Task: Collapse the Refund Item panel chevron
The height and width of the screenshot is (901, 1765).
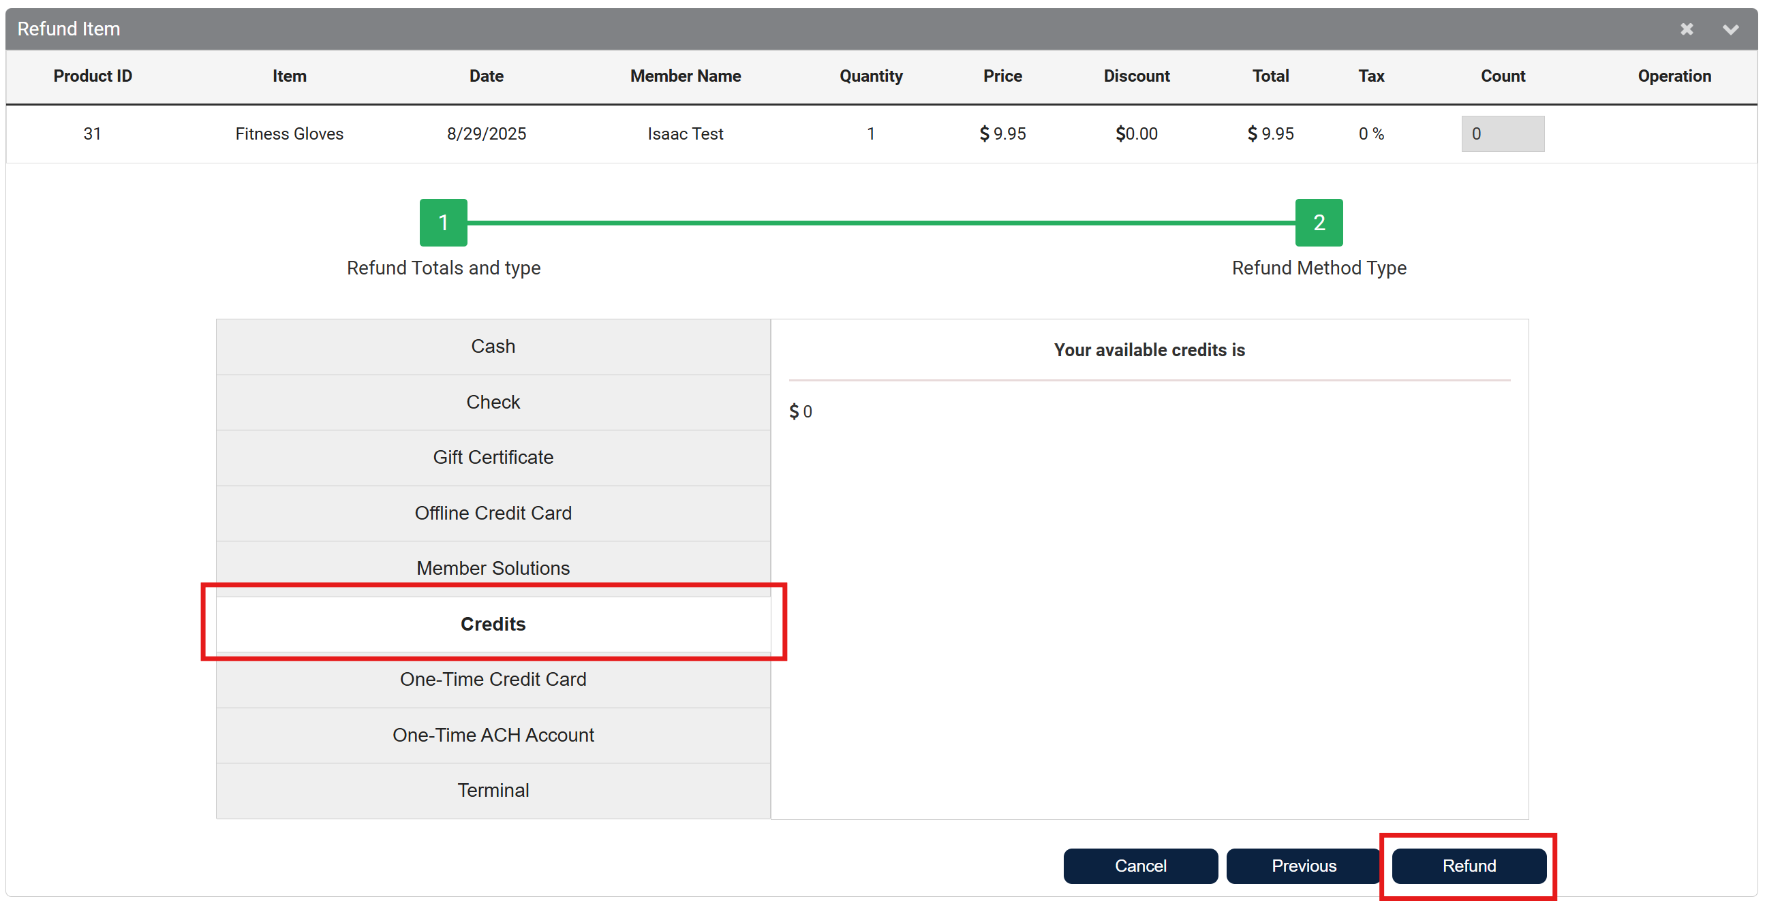Action: (1730, 29)
